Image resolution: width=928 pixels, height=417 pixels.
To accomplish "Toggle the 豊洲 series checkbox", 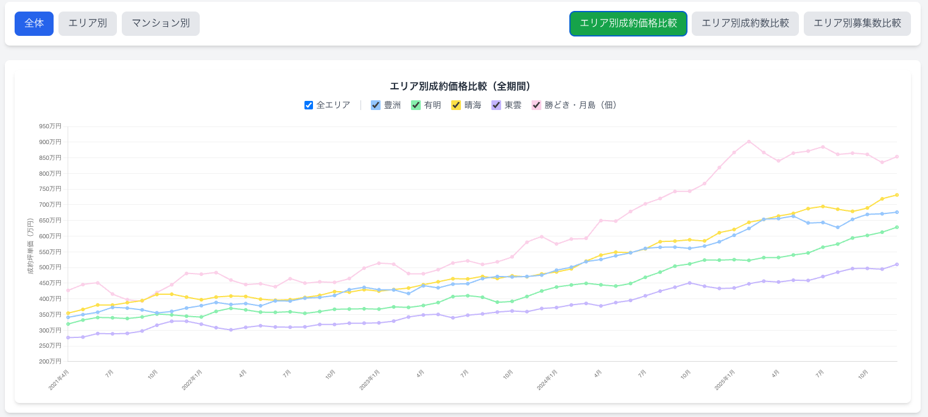I will (x=376, y=105).
